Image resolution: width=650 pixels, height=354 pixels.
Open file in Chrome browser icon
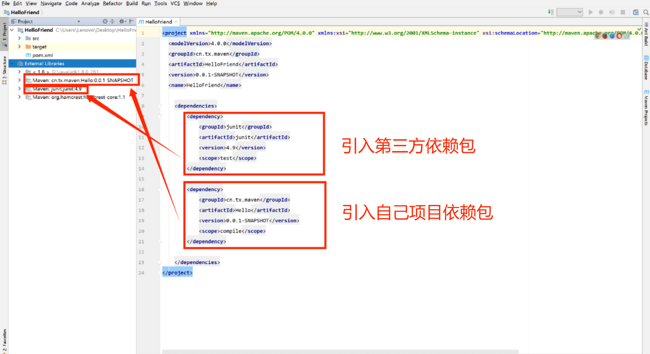point(598,36)
